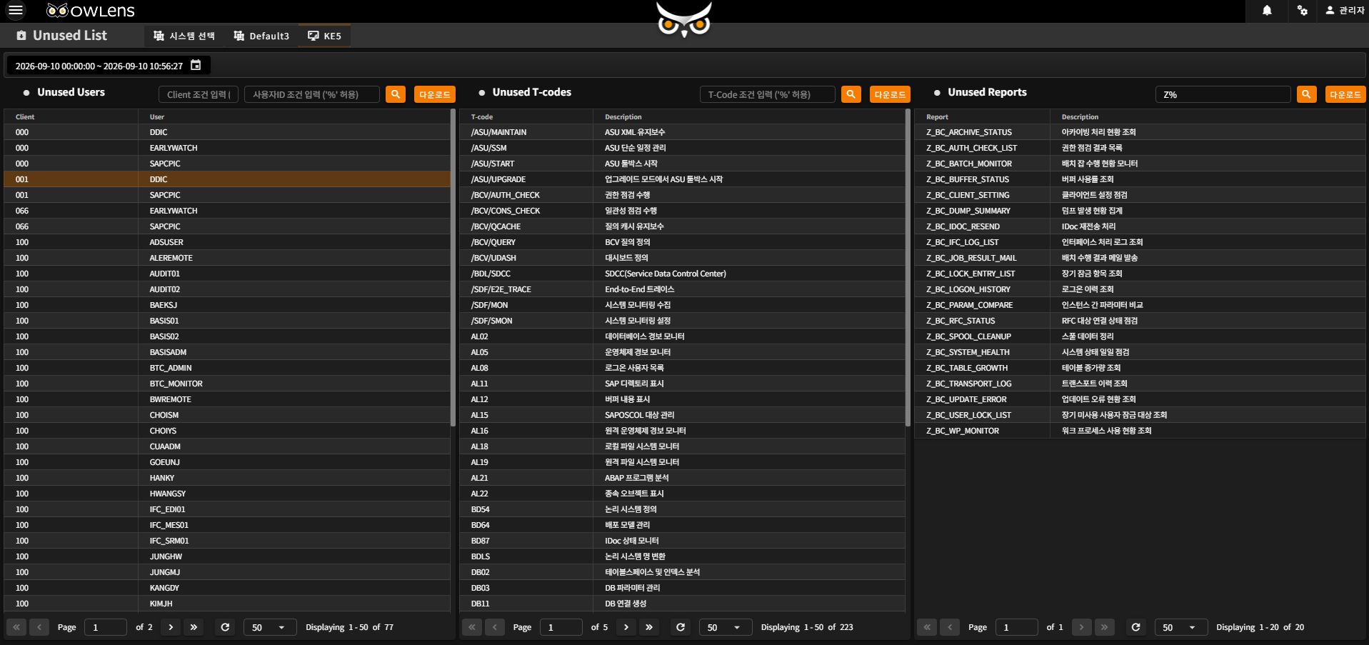Open the date range calendar picker
The image size is (1369, 645).
[196, 66]
